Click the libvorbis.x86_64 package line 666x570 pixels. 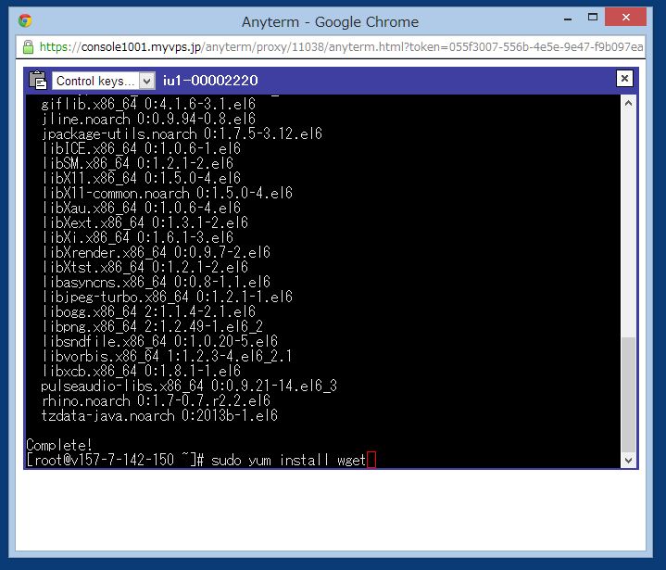pos(167,356)
